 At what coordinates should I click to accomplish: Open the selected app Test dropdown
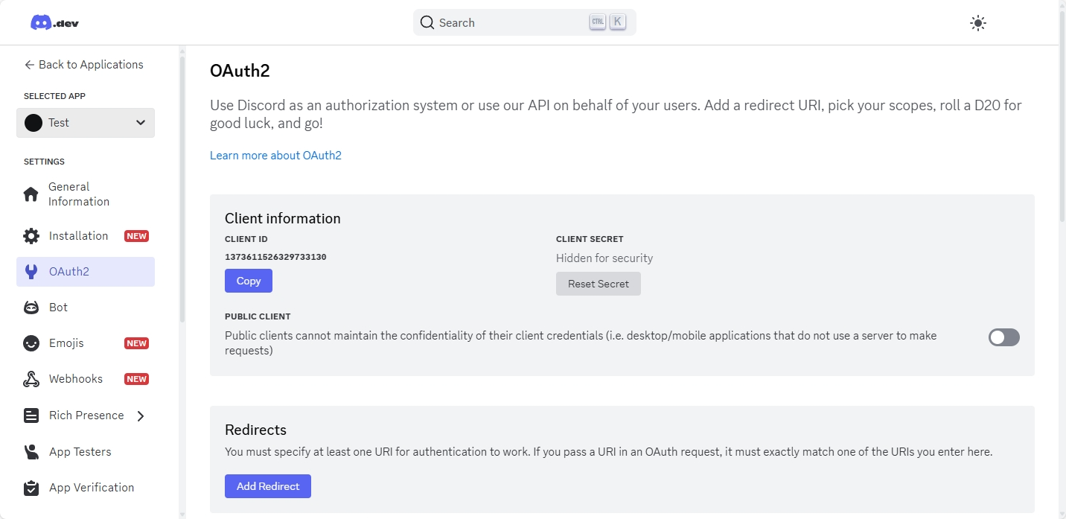pos(86,123)
